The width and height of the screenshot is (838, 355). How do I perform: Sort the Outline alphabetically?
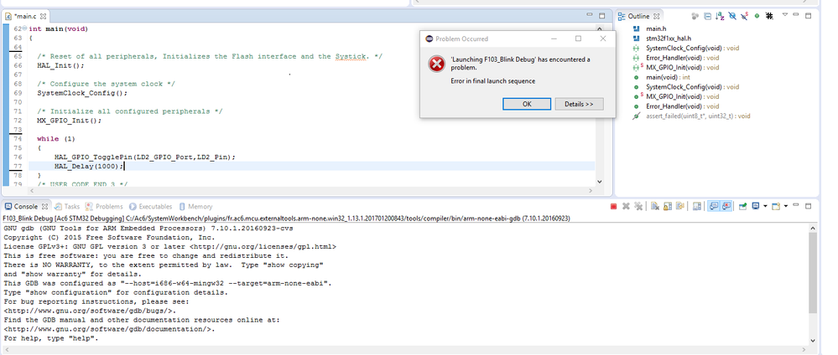[x=720, y=16]
